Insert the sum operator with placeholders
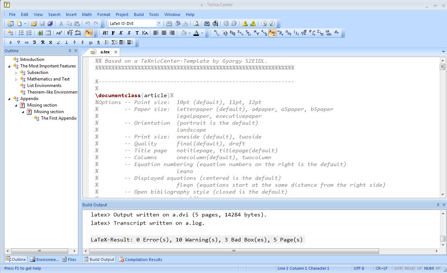This screenshot has height=273, width=447. tap(114, 42)
